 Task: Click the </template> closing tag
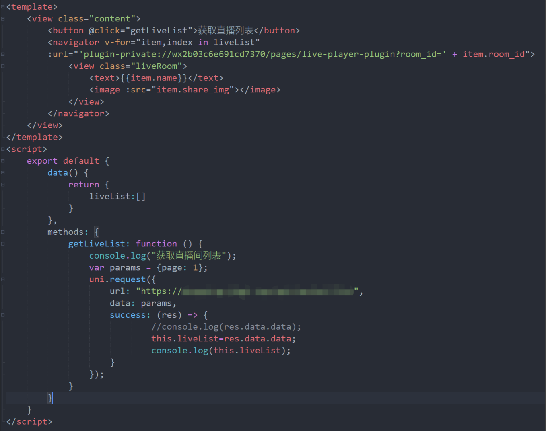pos(35,137)
